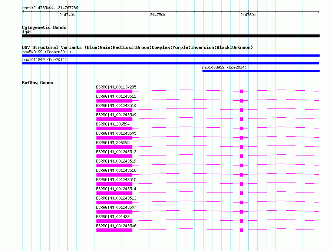Open transcript label ESRRG|NM_001438
Image resolution: width=330 pixels, height=251 pixels.
tap(113, 217)
